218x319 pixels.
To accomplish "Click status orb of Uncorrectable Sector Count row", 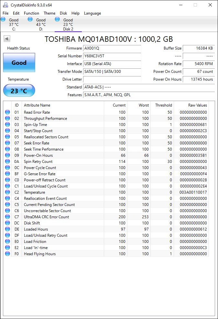I will pos(7,211).
